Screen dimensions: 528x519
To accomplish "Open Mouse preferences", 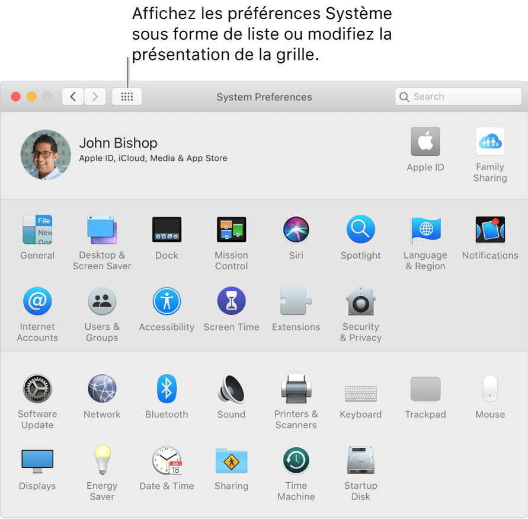I will point(490,389).
